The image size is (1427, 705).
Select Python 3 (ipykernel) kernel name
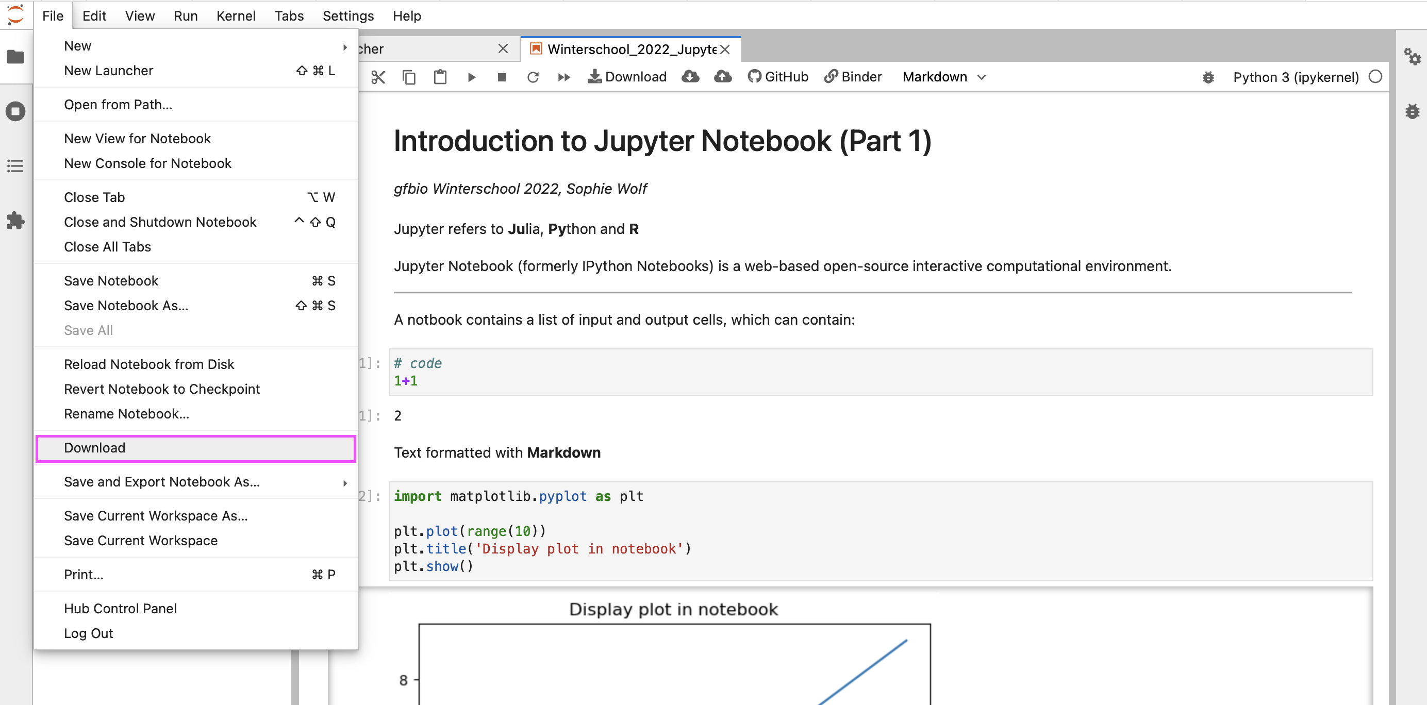1296,77
